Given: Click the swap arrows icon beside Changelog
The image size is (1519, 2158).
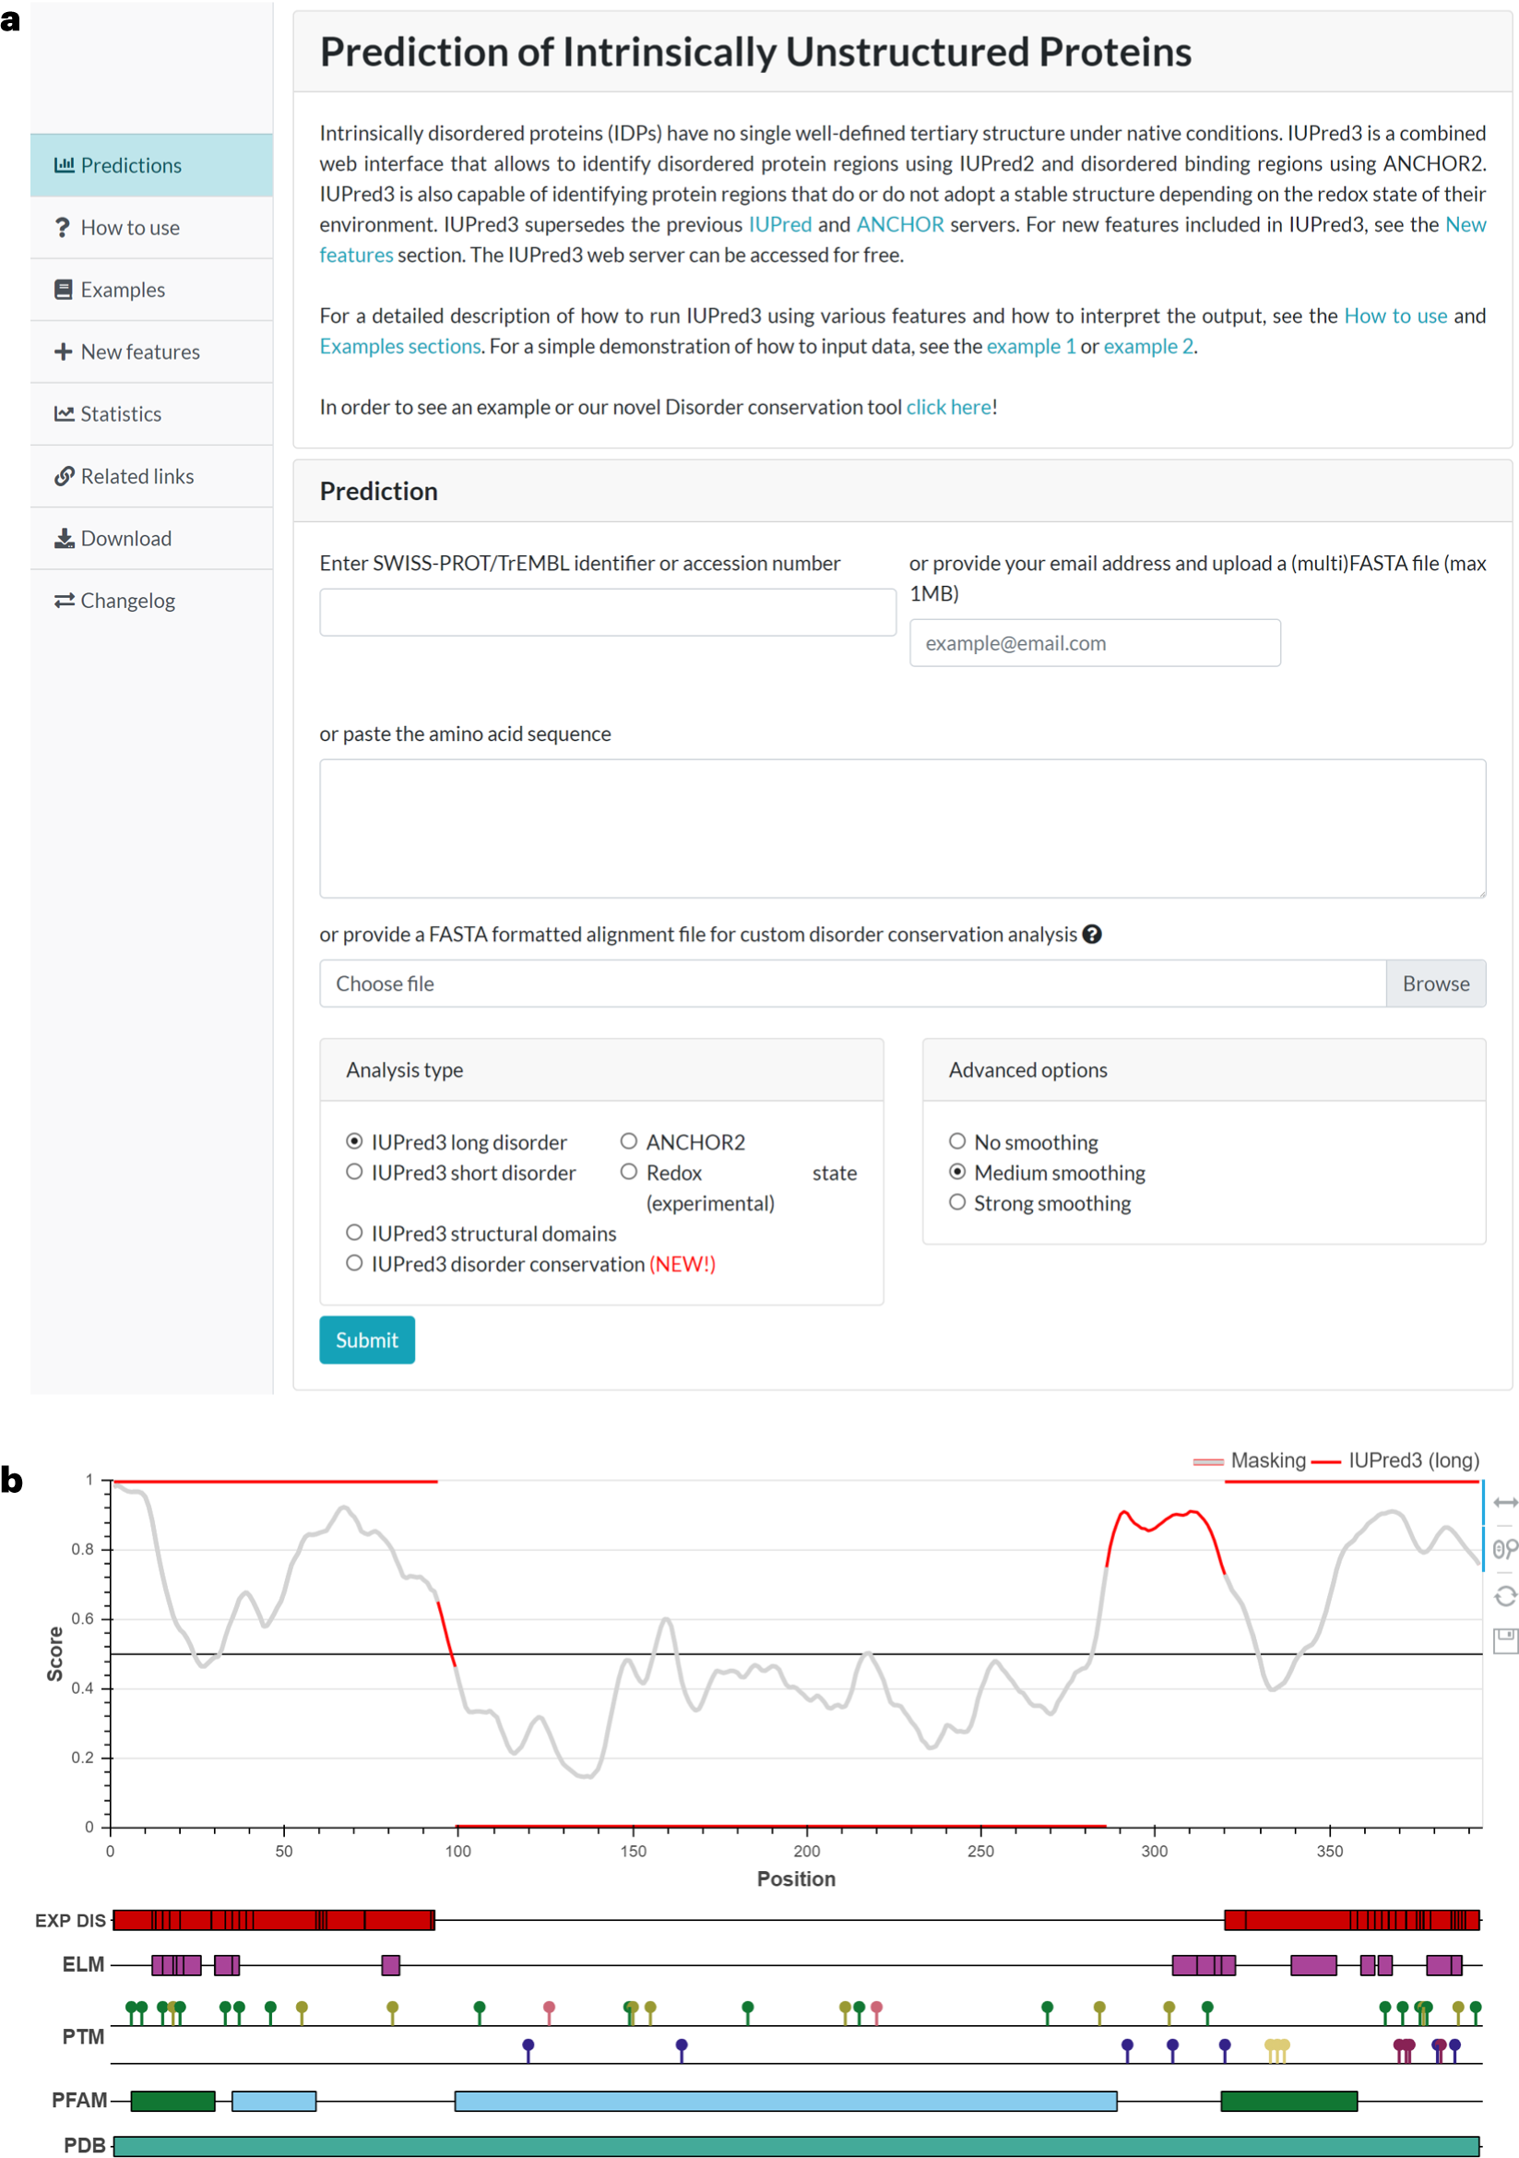Looking at the screenshot, I should [x=64, y=601].
